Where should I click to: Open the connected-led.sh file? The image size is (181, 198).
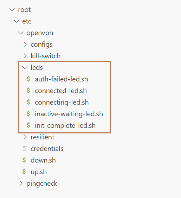click(61, 91)
